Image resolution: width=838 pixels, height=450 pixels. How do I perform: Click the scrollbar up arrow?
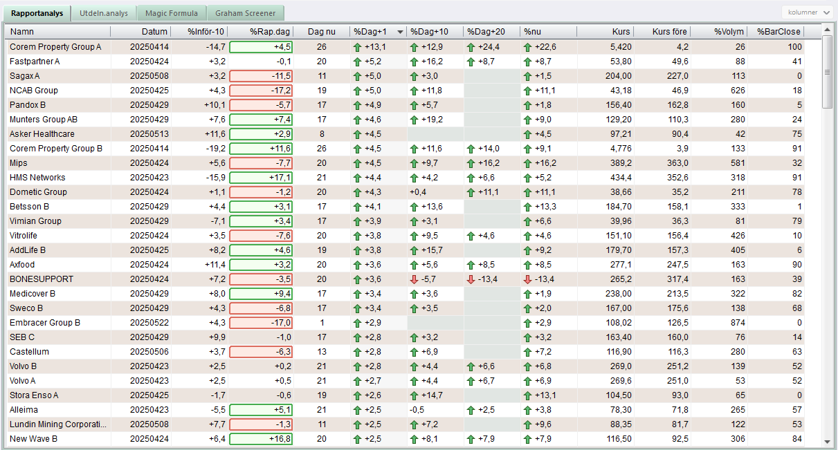[827, 30]
